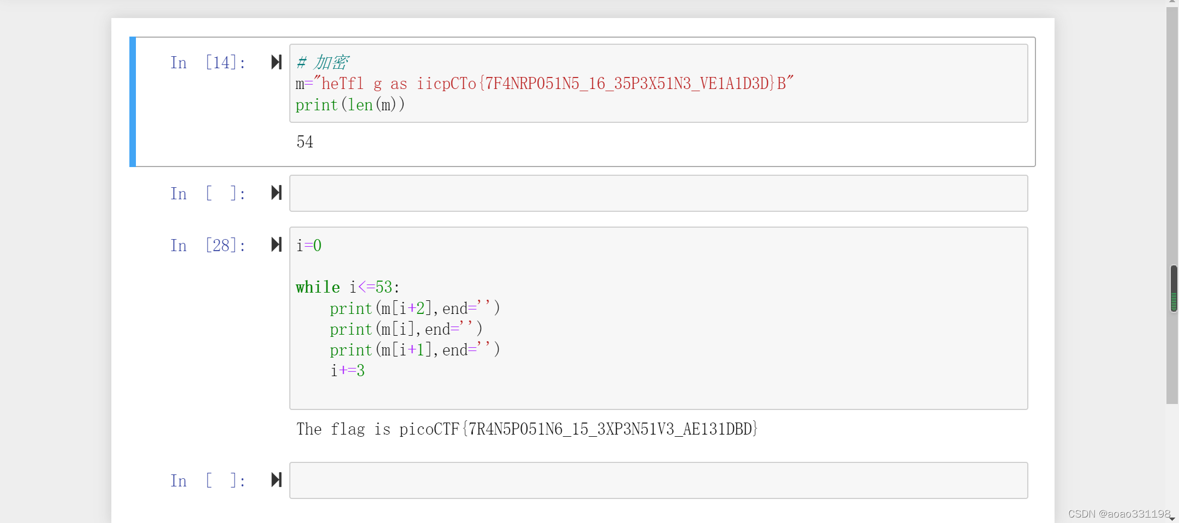
Task: Click the 'i=0' code line
Action: 309,246
